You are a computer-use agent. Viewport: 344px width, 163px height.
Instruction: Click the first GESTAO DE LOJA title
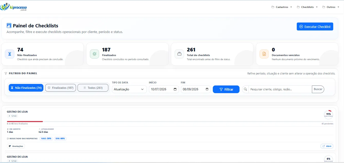(x=17, y=112)
